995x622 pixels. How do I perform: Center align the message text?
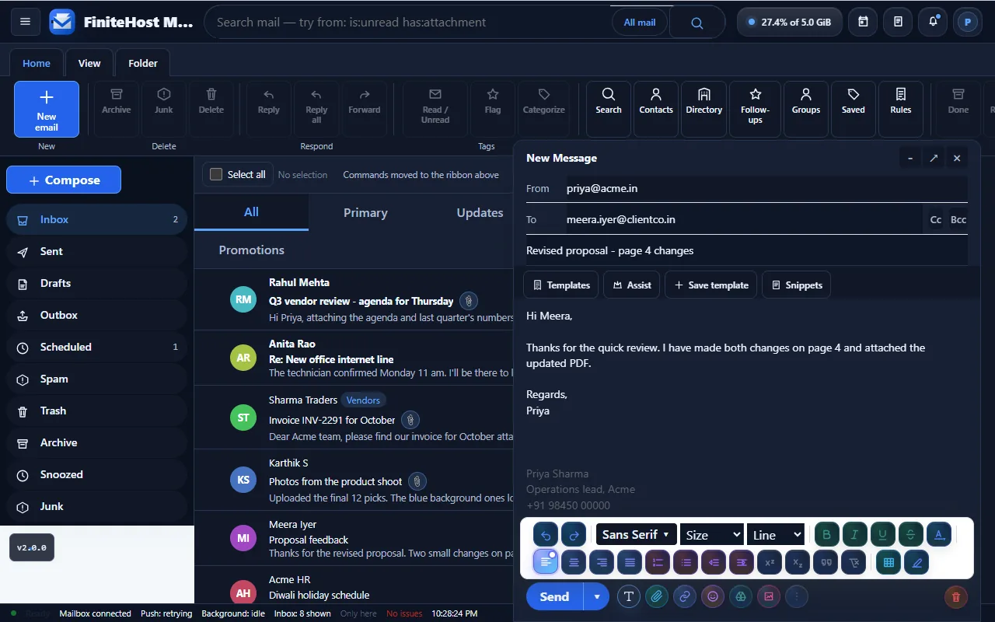click(x=574, y=562)
